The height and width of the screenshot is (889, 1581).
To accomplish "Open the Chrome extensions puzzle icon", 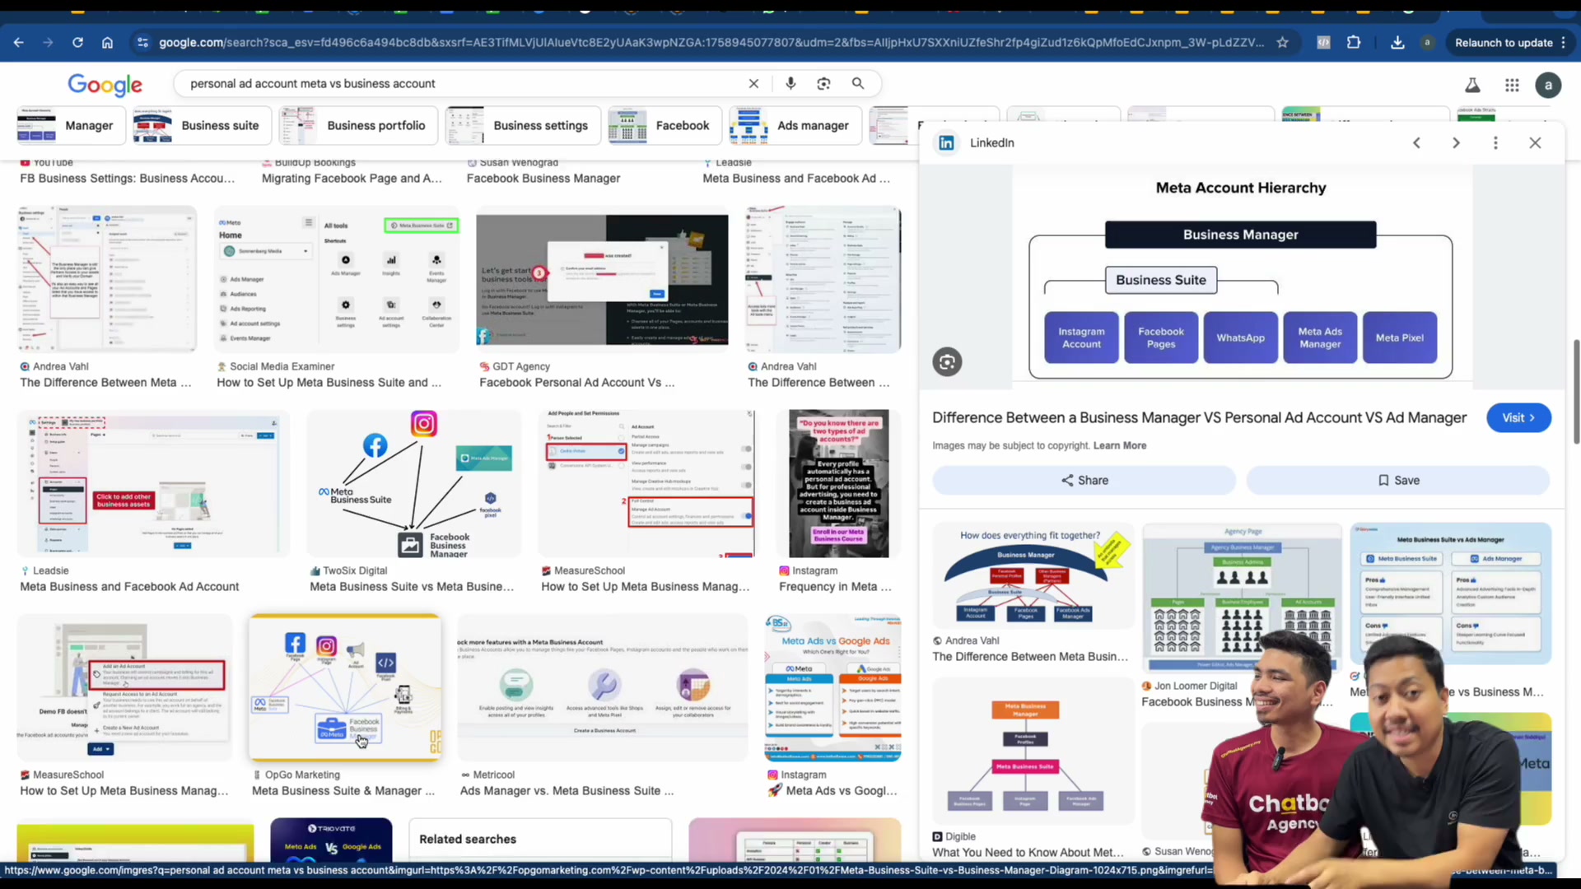I will coord(1354,42).
